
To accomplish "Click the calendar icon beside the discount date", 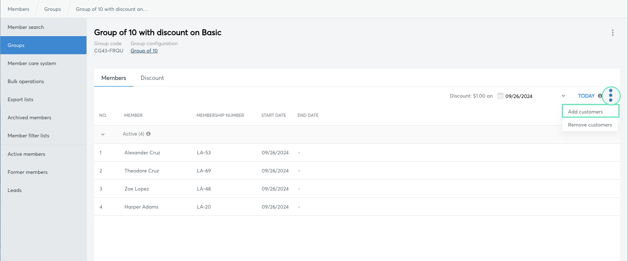I will [x=500, y=96].
